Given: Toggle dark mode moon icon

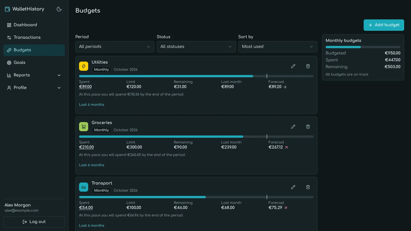Looking at the screenshot, I should [x=59, y=9].
